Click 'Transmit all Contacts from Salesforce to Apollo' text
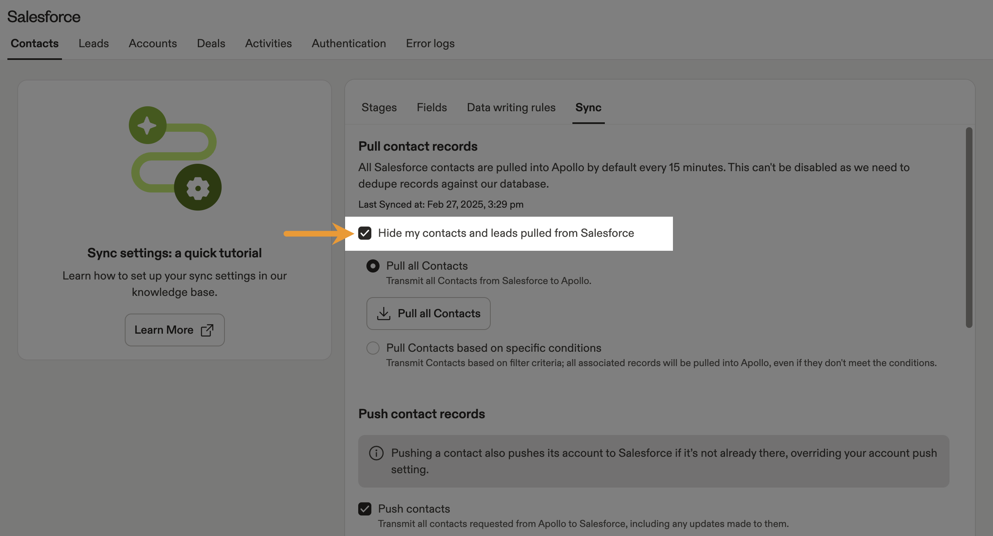 (489, 281)
